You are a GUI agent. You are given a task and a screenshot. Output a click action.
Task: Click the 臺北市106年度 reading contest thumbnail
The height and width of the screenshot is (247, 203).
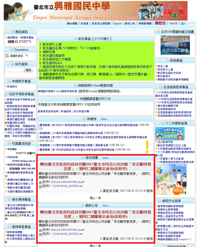point(175,45)
